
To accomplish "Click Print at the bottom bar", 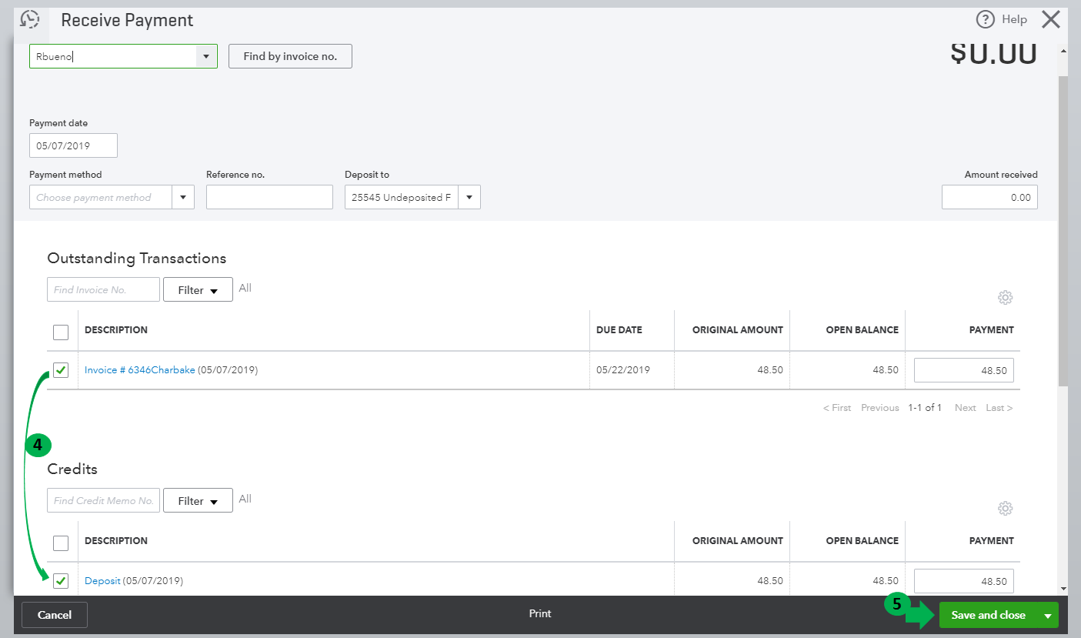I will point(539,613).
